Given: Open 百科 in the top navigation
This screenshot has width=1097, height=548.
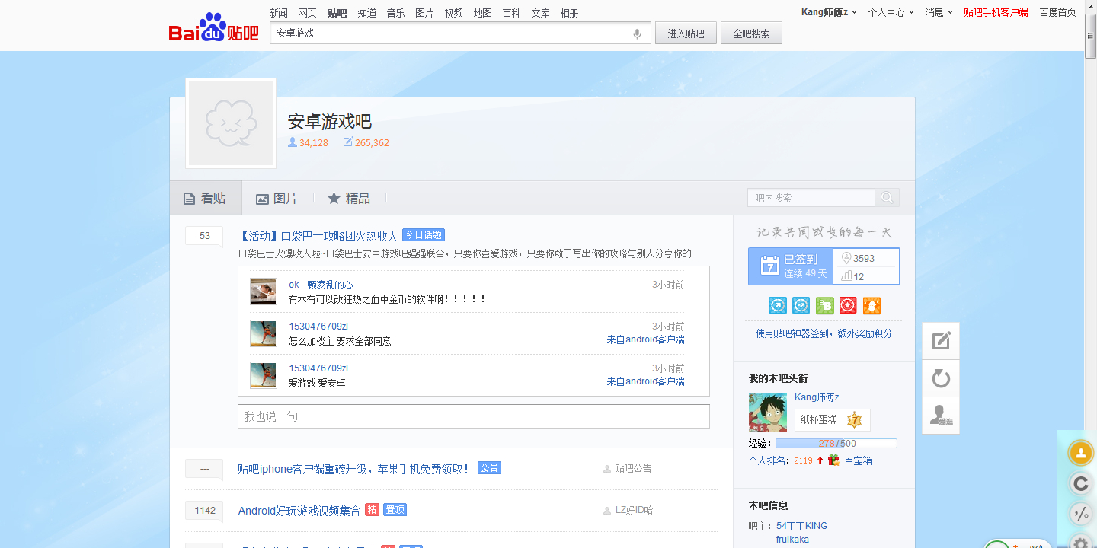Looking at the screenshot, I should [x=512, y=13].
